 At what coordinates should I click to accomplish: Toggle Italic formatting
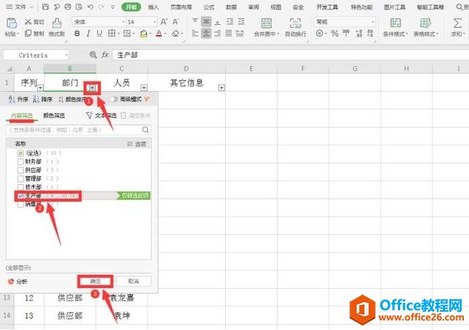88,34
